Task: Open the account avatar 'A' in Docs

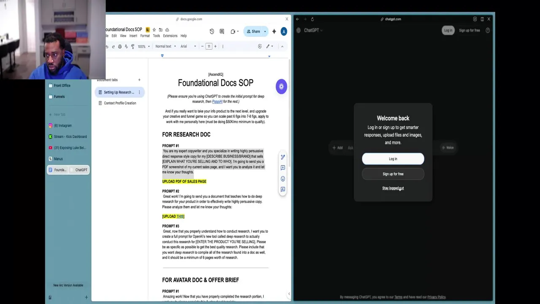Action: [x=284, y=31]
